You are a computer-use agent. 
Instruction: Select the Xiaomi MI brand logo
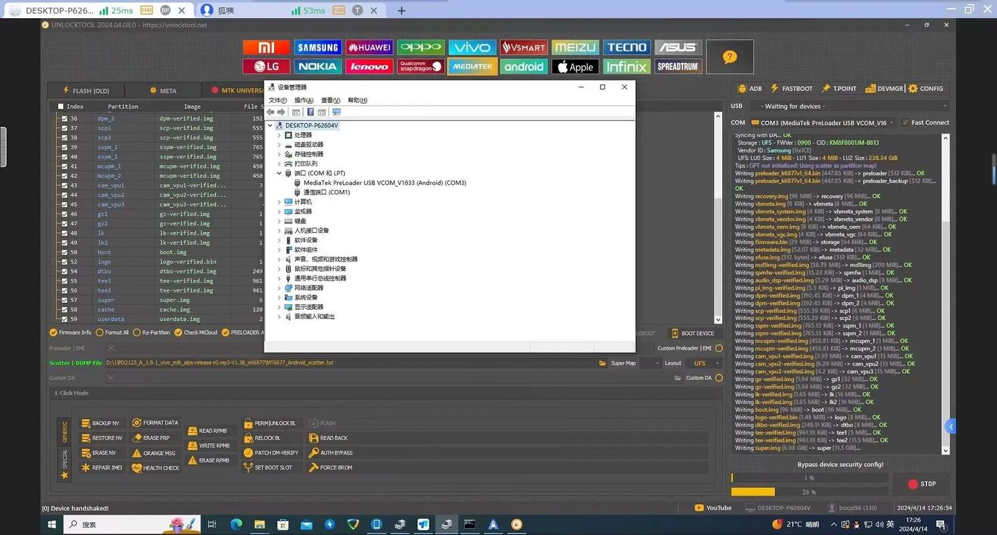point(266,47)
